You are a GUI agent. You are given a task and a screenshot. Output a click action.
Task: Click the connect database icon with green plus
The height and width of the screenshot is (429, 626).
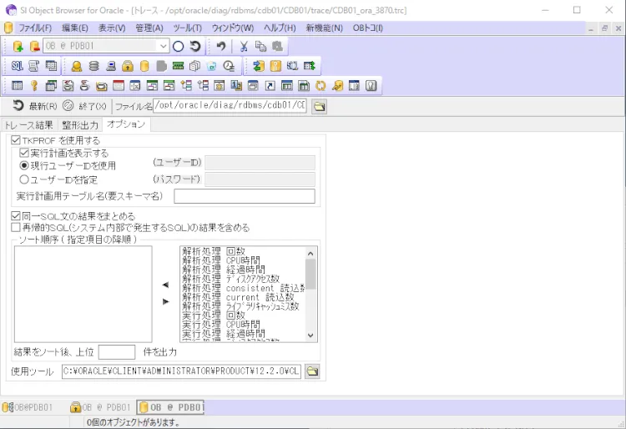[x=18, y=46]
